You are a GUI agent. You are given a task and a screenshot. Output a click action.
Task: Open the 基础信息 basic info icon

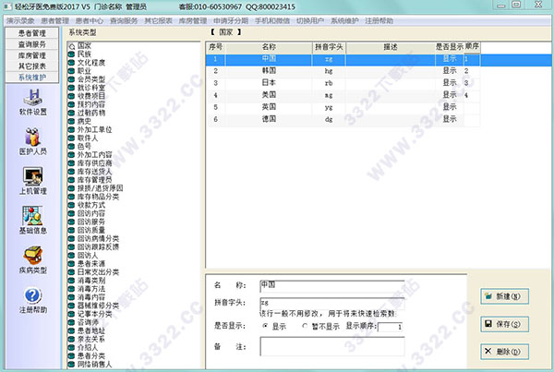(x=32, y=216)
